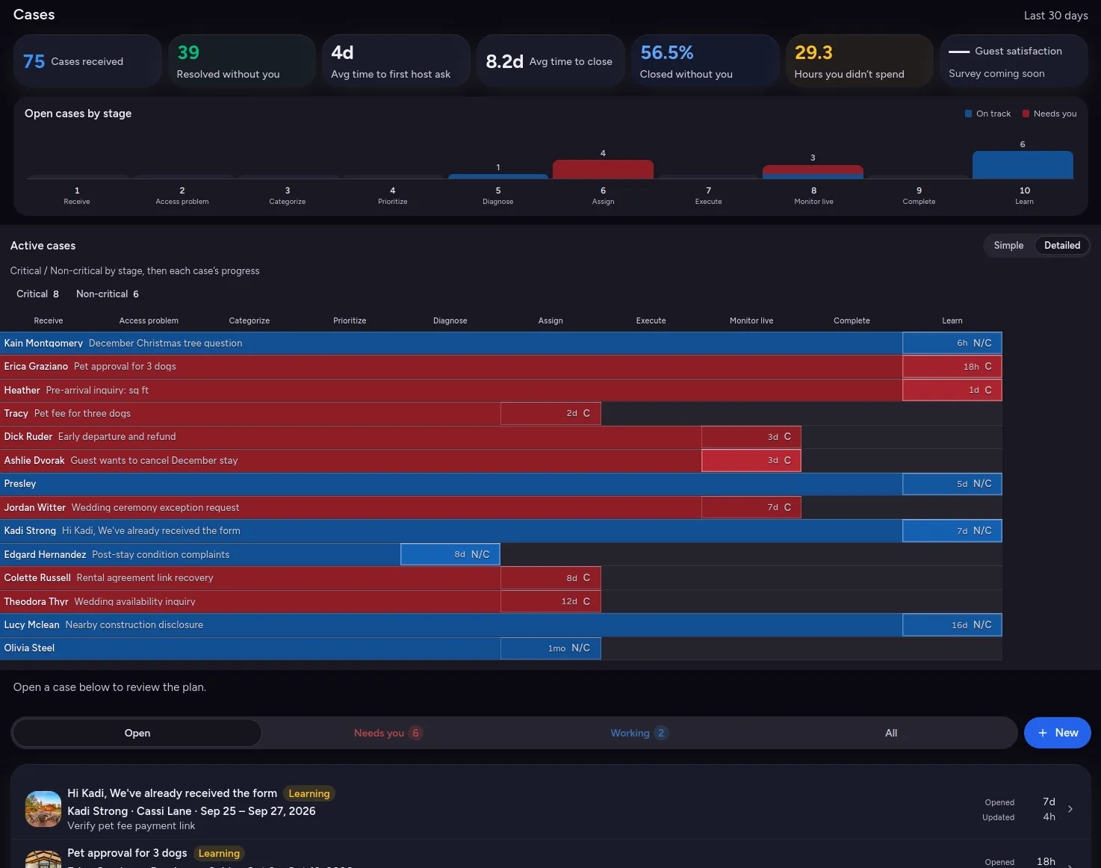Select the Critical 8 filter

(x=37, y=294)
